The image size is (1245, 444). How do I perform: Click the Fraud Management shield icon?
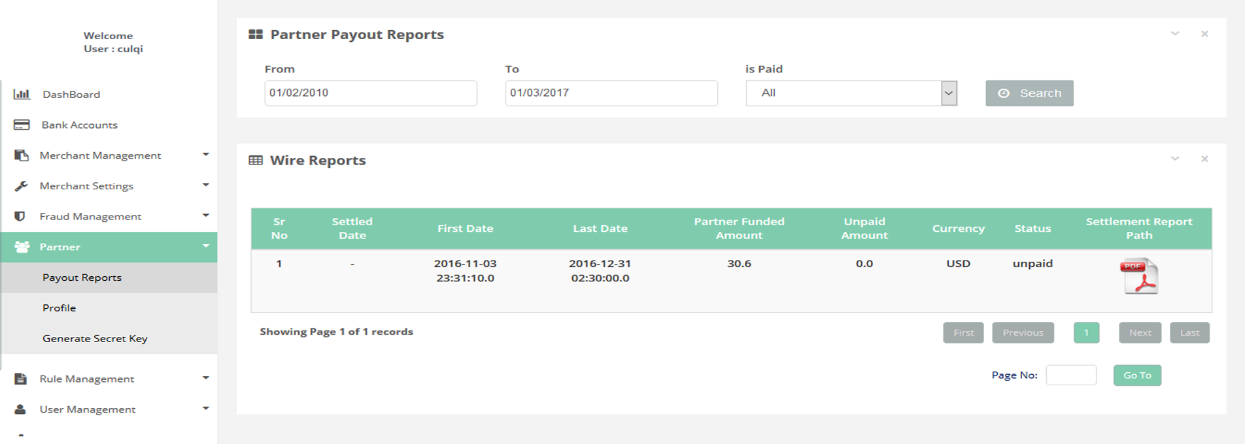(x=20, y=216)
